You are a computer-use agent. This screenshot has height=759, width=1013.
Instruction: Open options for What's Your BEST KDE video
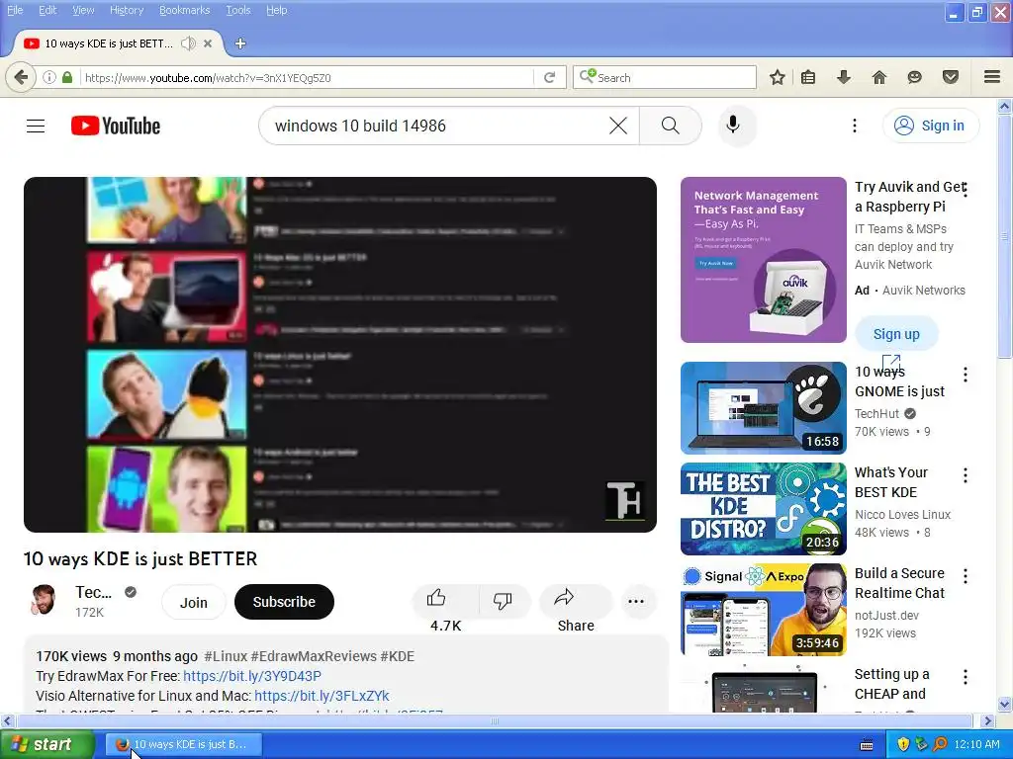pyautogui.click(x=966, y=475)
